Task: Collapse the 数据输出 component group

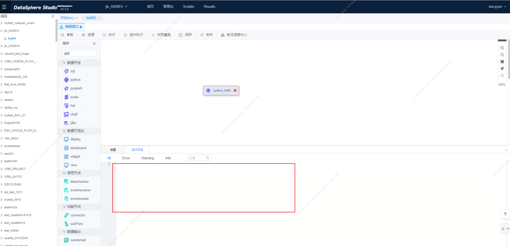Action: pyautogui.click(x=64, y=232)
